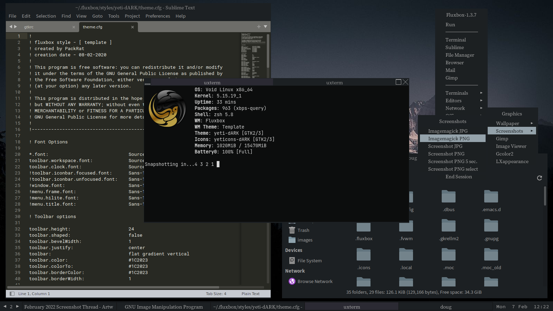553x311 pixels.
Task: Close the gtkrc tab
Action: (x=74, y=27)
